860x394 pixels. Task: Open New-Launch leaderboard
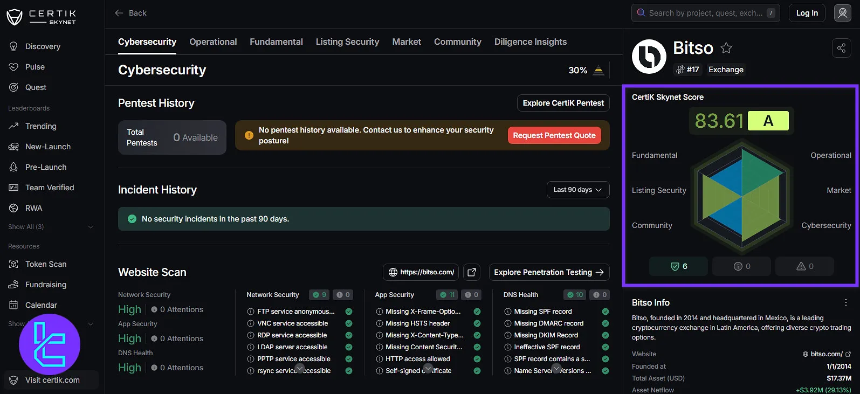pos(47,147)
